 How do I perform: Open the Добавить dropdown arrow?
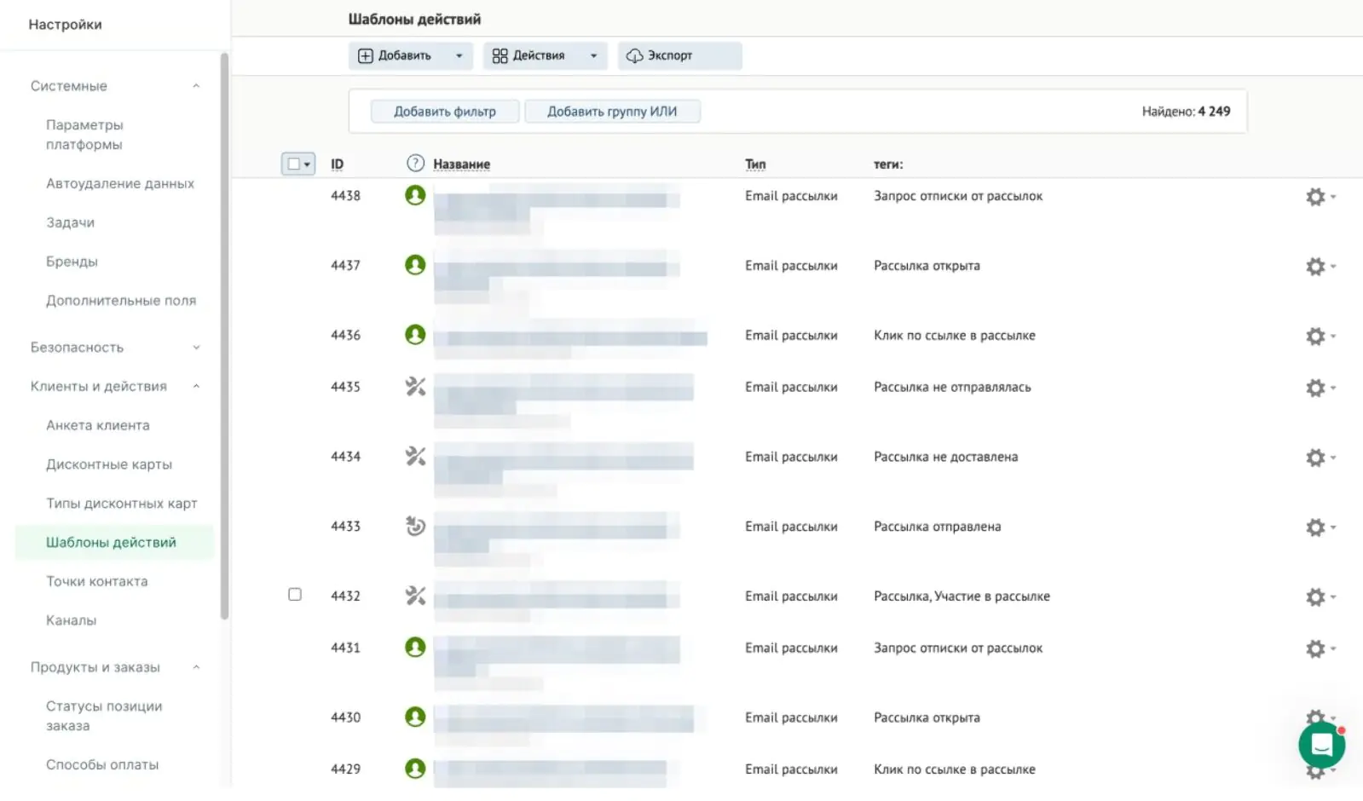tap(459, 55)
